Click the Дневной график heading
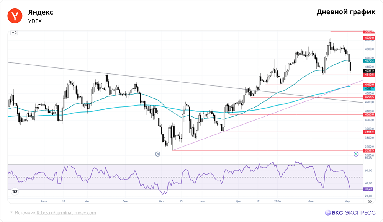Screen dimensions: 383x222 click(x=346, y=12)
